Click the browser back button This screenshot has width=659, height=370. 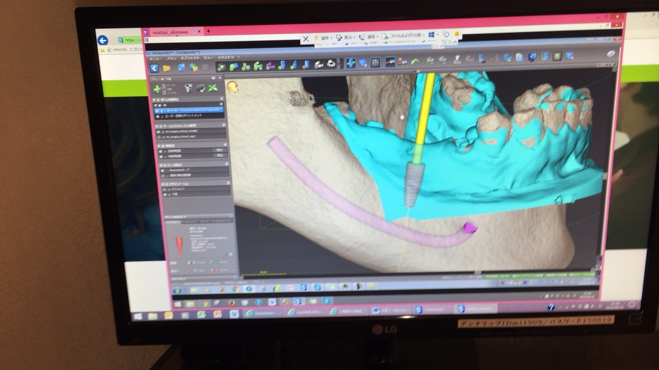[x=102, y=40]
